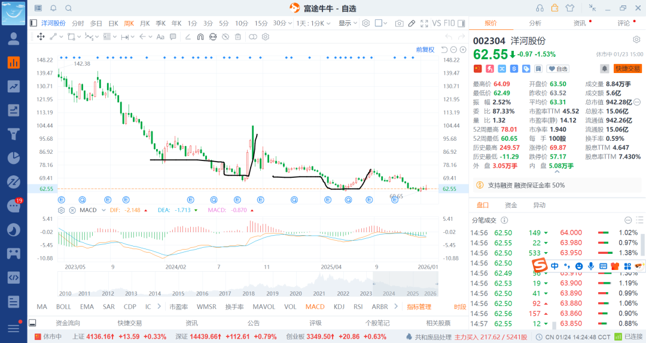Open the skin/theme shirt icon
This screenshot has height=343, width=646.
570,8
